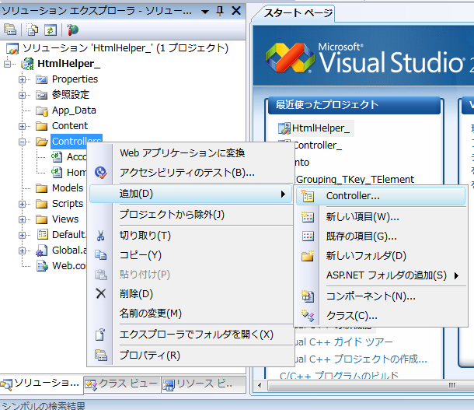
Task: Click the scissors cut icon in context menu
Action: pos(101,236)
